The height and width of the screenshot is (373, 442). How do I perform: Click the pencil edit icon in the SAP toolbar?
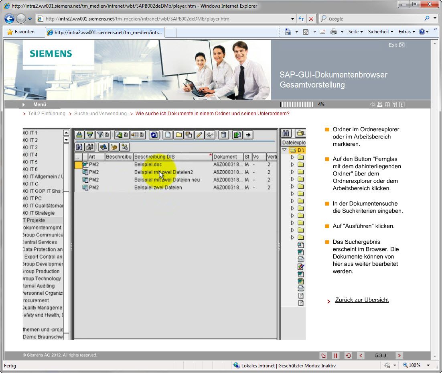pos(199,135)
